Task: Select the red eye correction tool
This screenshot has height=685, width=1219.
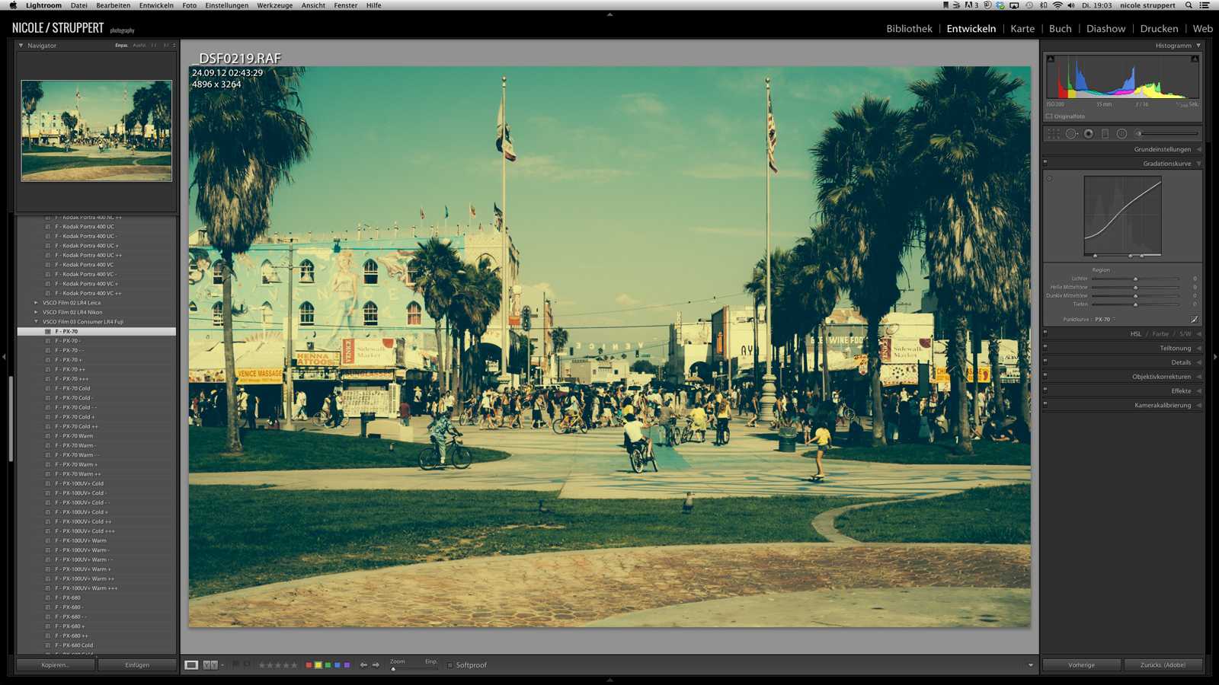Action: [x=1089, y=134]
